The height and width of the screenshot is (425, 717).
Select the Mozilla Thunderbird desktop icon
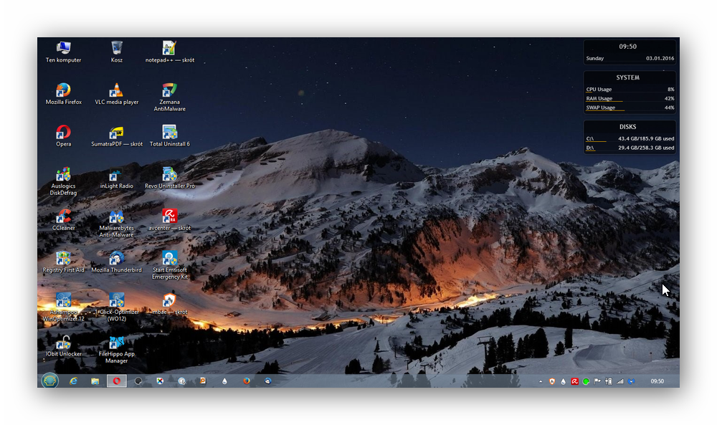[x=117, y=262]
